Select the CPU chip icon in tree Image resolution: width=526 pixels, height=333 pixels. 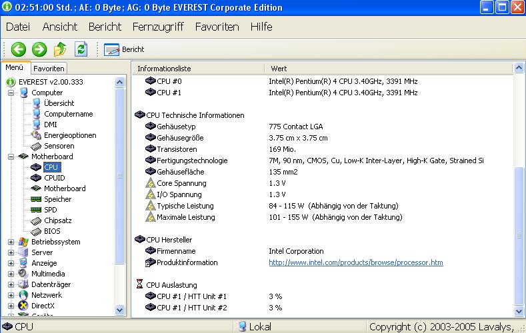[x=36, y=167]
